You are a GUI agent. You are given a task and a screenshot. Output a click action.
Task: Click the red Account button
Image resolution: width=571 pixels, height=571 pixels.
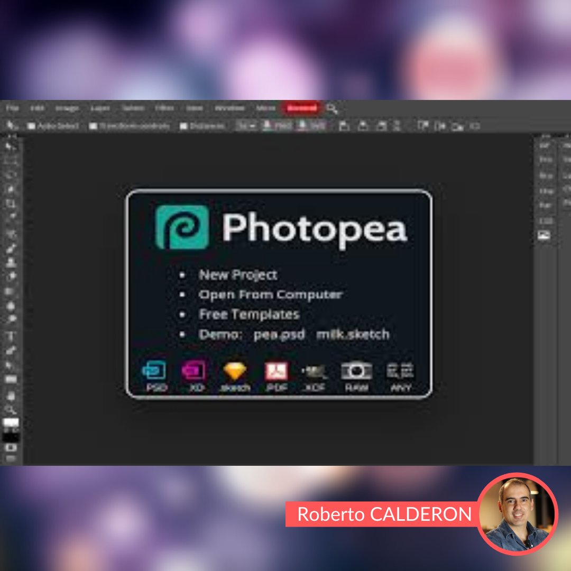point(301,108)
